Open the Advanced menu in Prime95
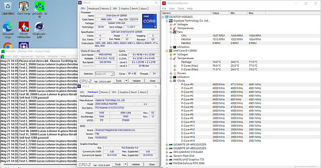Viewport: 321px width, 168px height. (27, 56)
